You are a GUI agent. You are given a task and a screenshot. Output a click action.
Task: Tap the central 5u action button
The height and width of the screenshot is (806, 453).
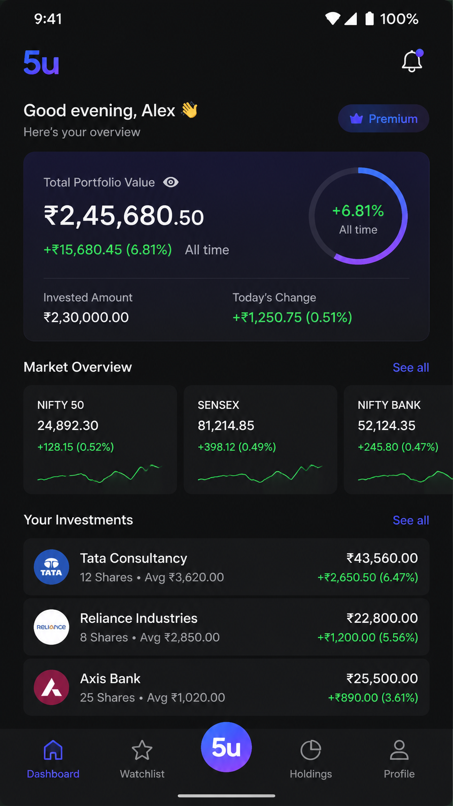pyautogui.click(x=226, y=747)
